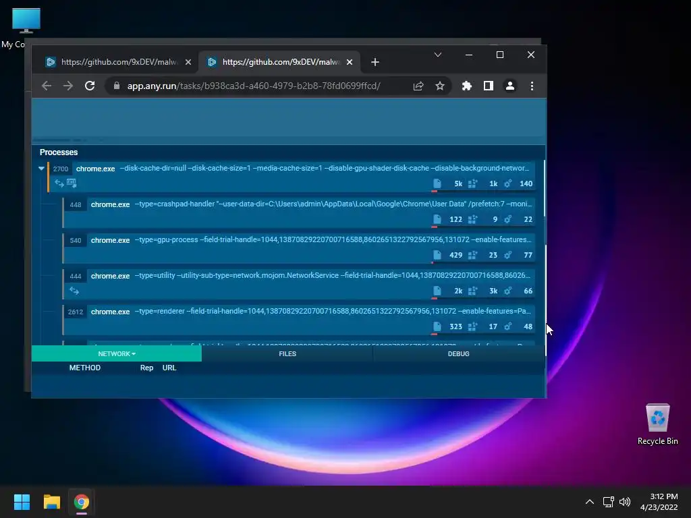The image size is (691, 518).
Task: Collapse the chrome.exe 2700 process tree
Action: [x=41, y=168]
